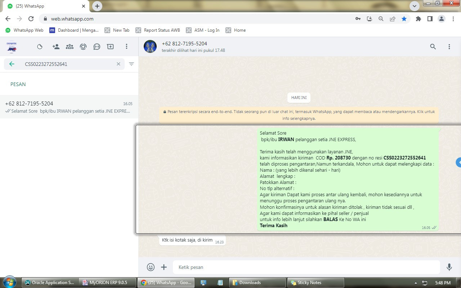This screenshot has width=461, height=288.
Task: Toggle the browser side panel icon
Action: [430, 19]
